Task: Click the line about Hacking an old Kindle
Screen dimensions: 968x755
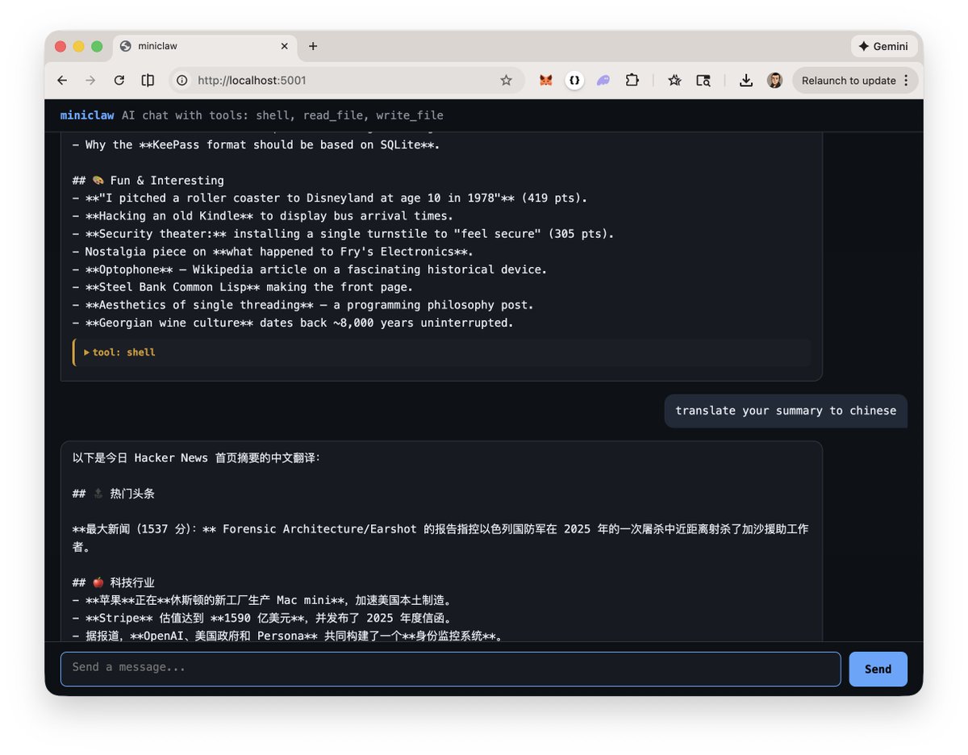Action: [x=264, y=216]
